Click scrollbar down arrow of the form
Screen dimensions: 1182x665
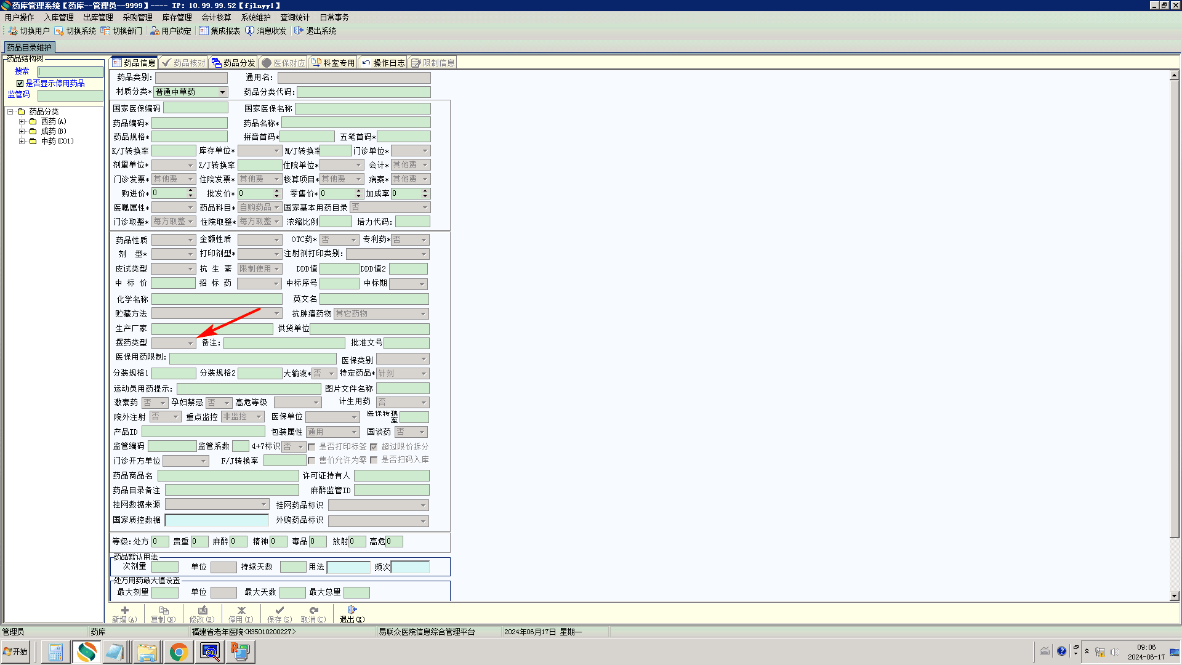pyautogui.click(x=1174, y=596)
